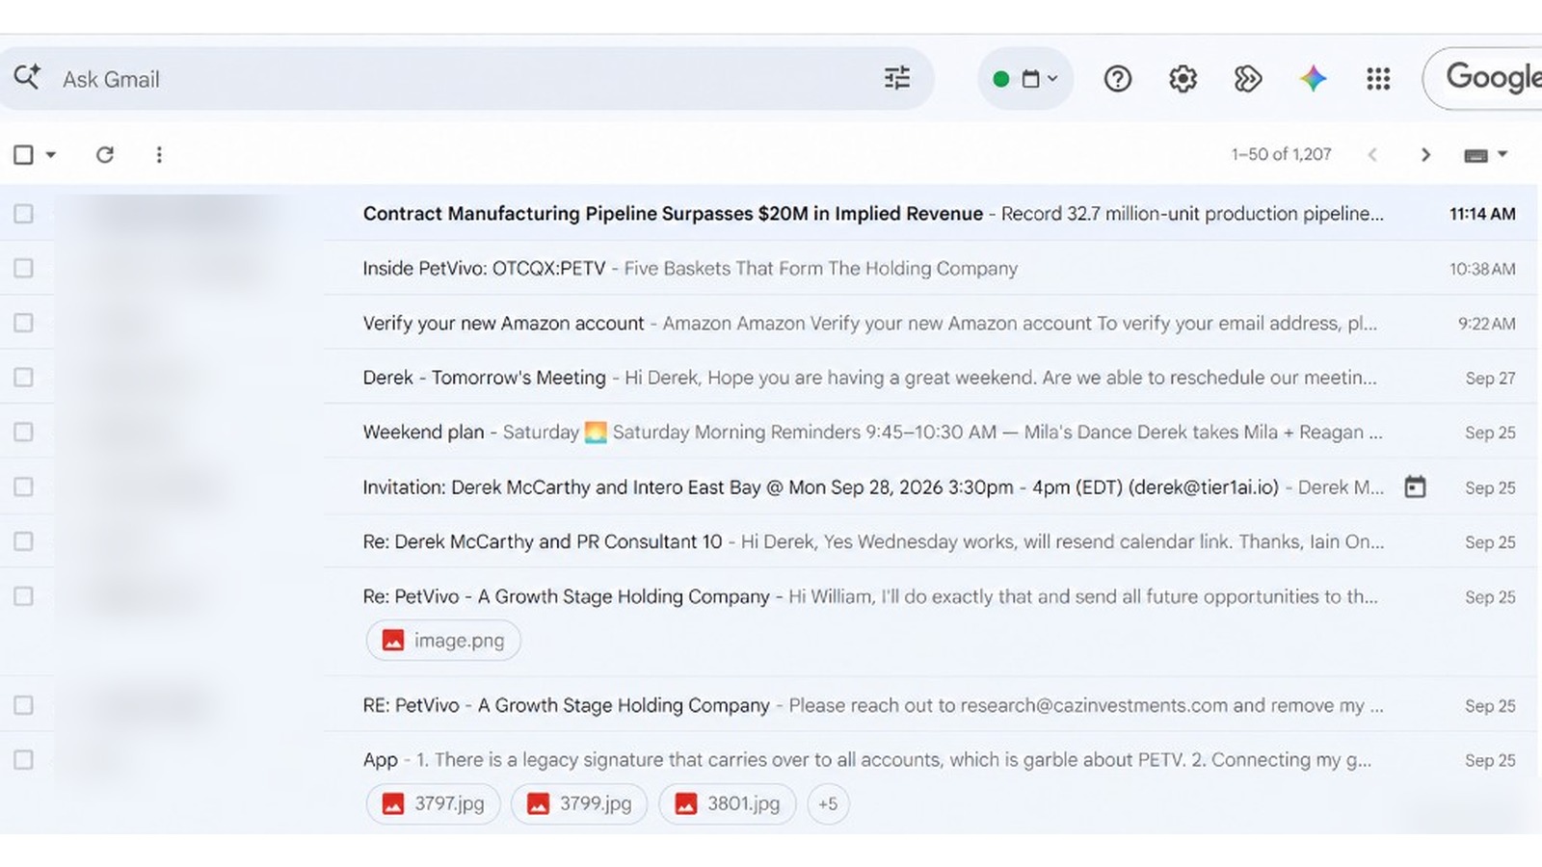Open the Gemini sparkle icon
1542x867 pixels.
point(1313,79)
